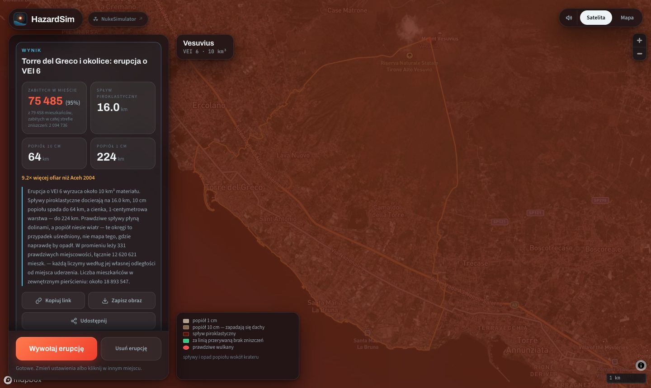Click the "Torre del Greco" map label
The image size is (651, 388).
(234, 187)
